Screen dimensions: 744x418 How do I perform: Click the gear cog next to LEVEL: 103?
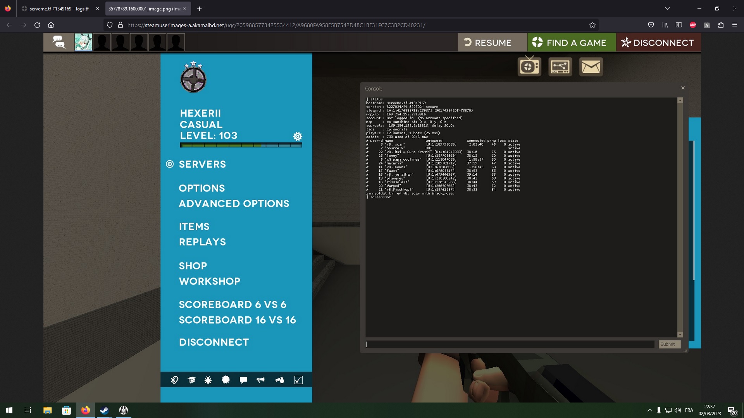(x=298, y=136)
